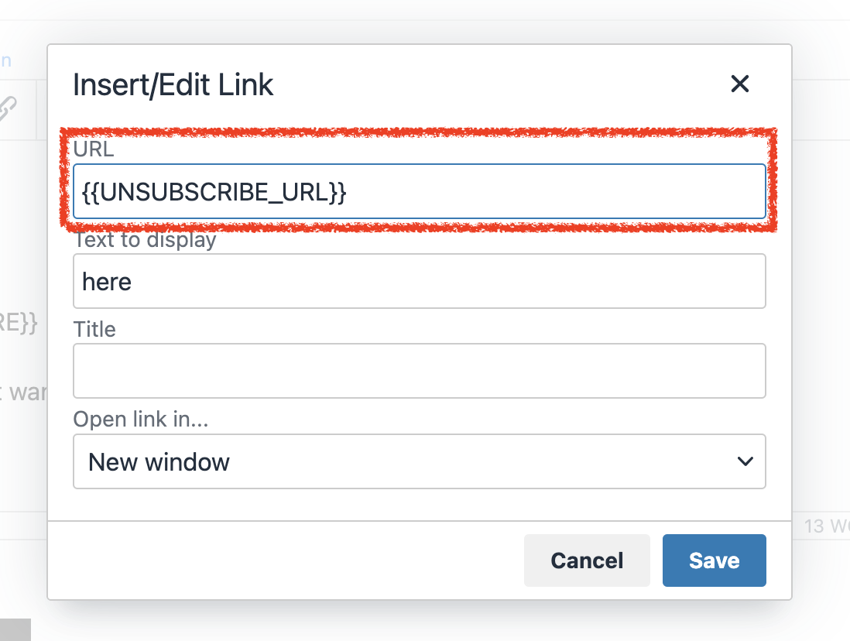Cancel the link dialog
The width and height of the screenshot is (850, 641).
(587, 560)
